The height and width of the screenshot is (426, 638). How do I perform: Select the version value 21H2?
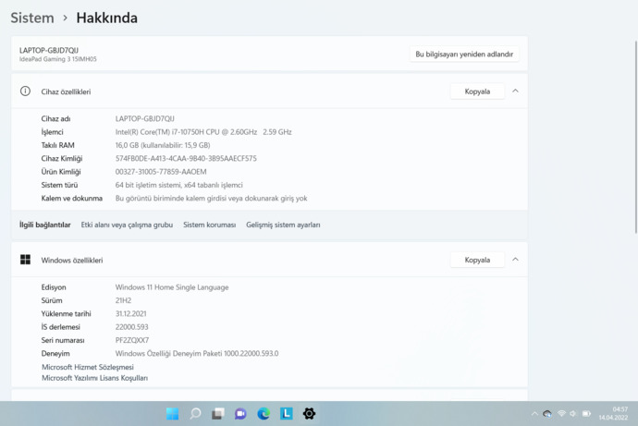pos(123,300)
